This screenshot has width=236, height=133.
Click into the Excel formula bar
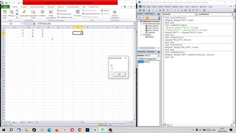point(84,24)
